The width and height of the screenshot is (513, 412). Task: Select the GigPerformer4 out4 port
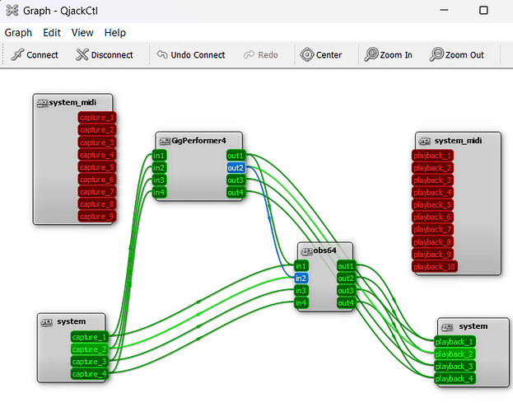(x=236, y=193)
